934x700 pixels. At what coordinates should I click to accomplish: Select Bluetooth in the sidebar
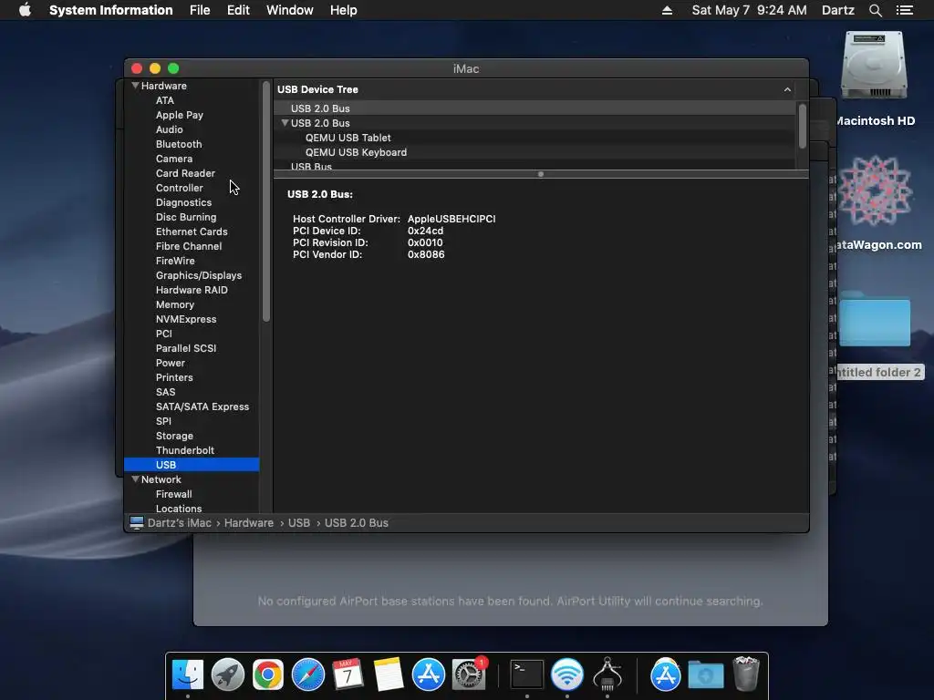coord(179,144)
